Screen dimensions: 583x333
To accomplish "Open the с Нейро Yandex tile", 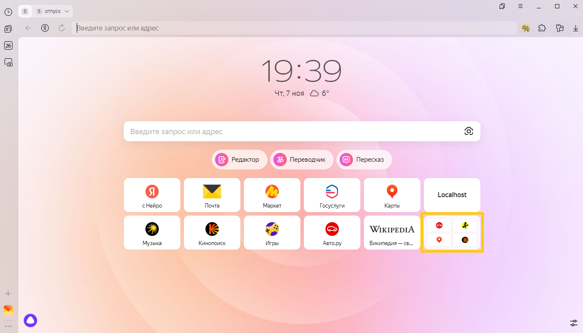I will coord(152,195).
